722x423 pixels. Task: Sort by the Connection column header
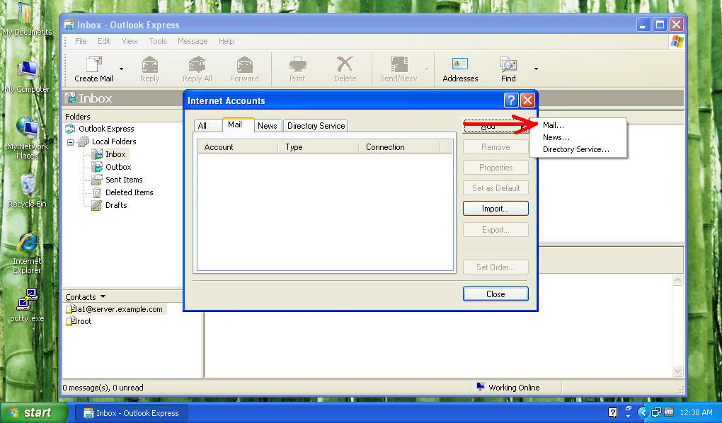click(399, 147)
